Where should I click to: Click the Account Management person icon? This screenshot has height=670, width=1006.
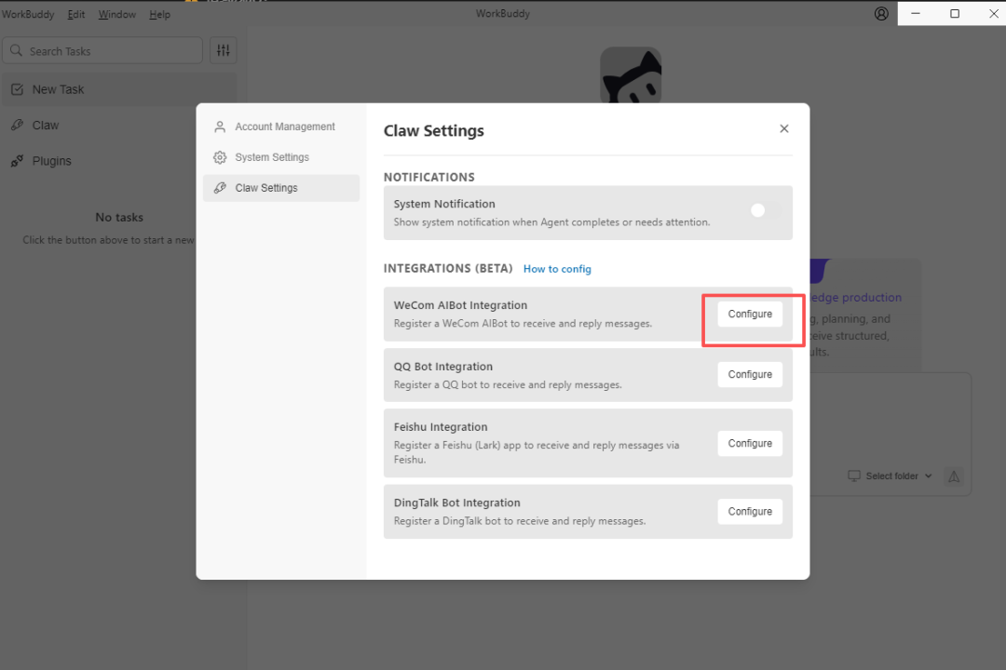220,127
